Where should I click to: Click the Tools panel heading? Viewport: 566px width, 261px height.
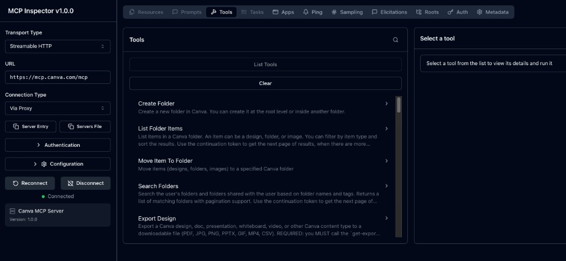pyautogui.click(x=137, y=40)
